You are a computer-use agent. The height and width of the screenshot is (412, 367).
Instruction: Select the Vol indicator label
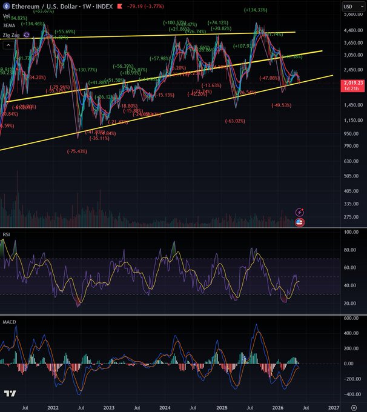[x=6, y=16]
